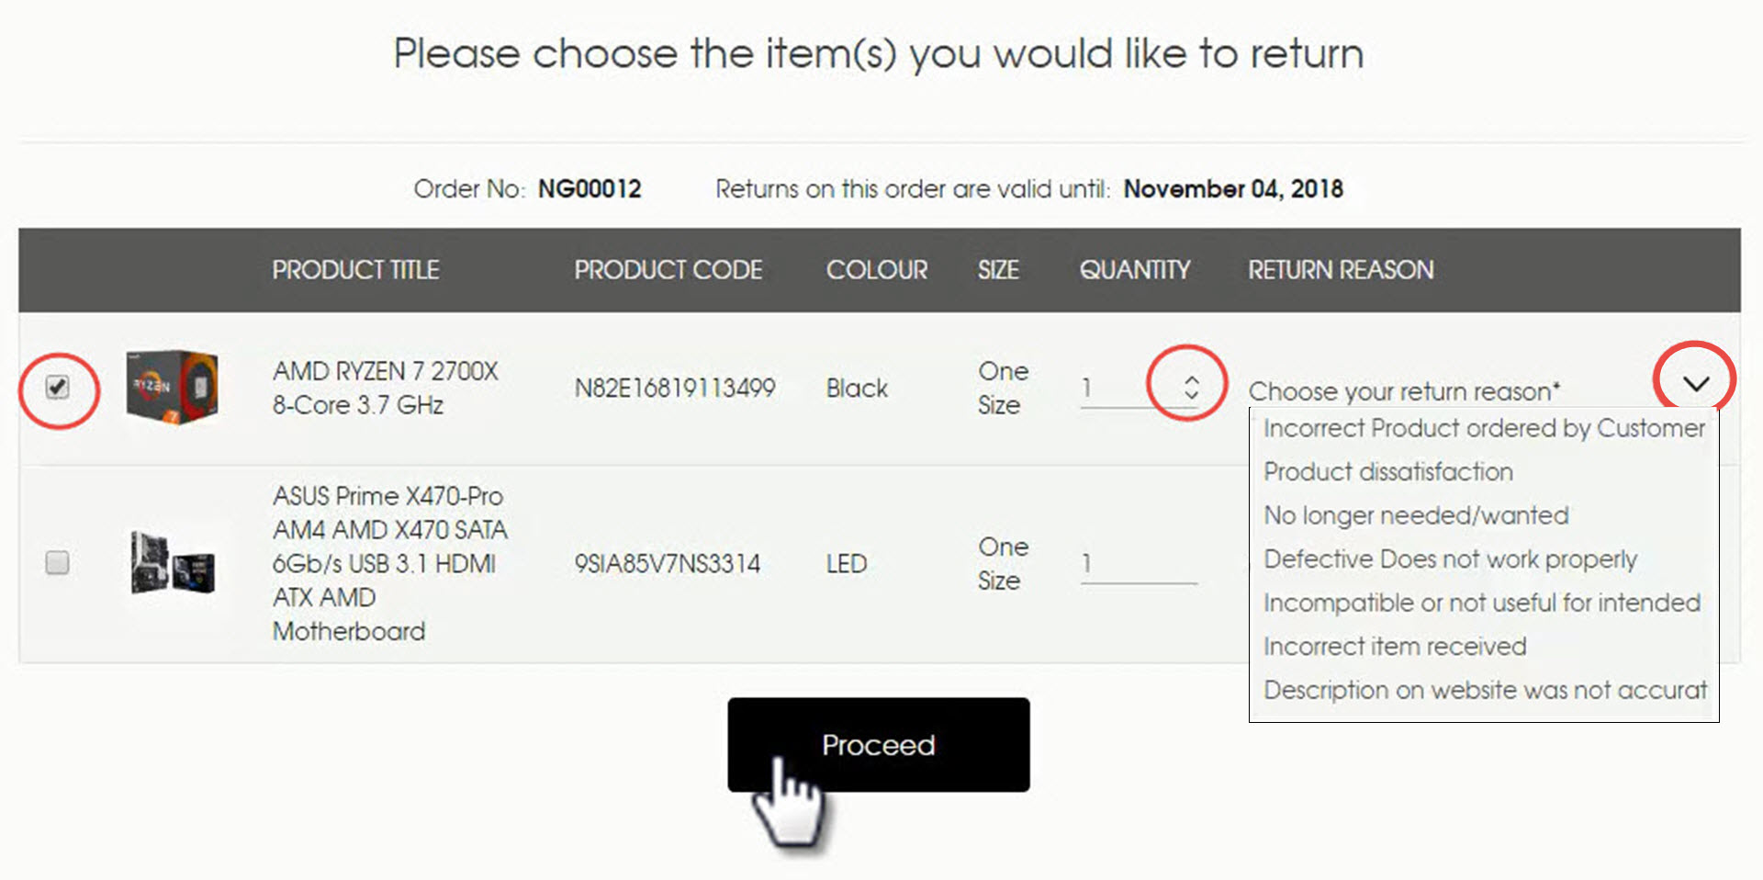The image size is (1763, 880).
Task: Click the ASUS motherboard quantity field
Action: click(1139, 564)
